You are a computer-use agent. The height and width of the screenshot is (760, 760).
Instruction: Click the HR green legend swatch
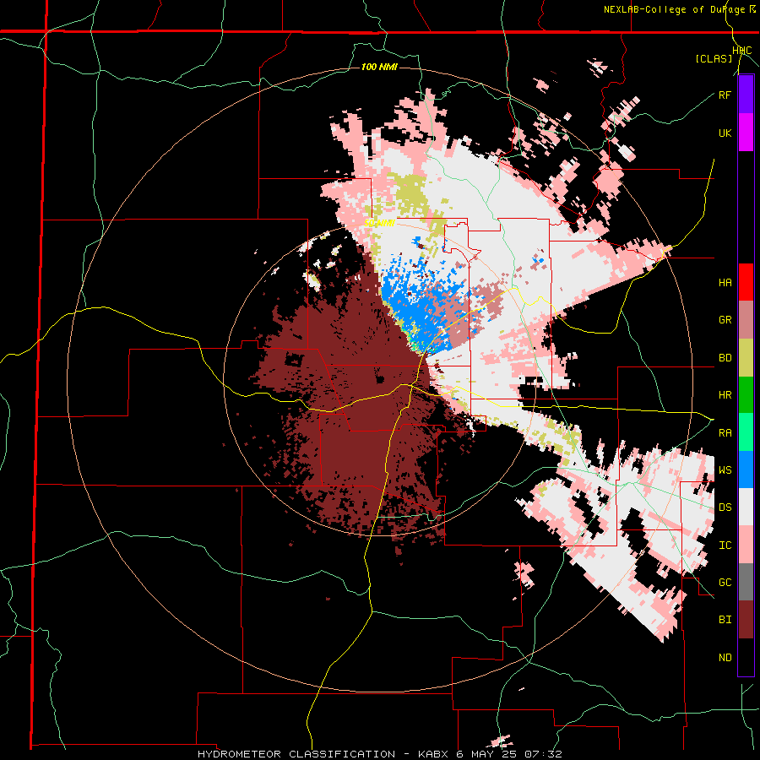pyautogui.click(x=746, y=395)
